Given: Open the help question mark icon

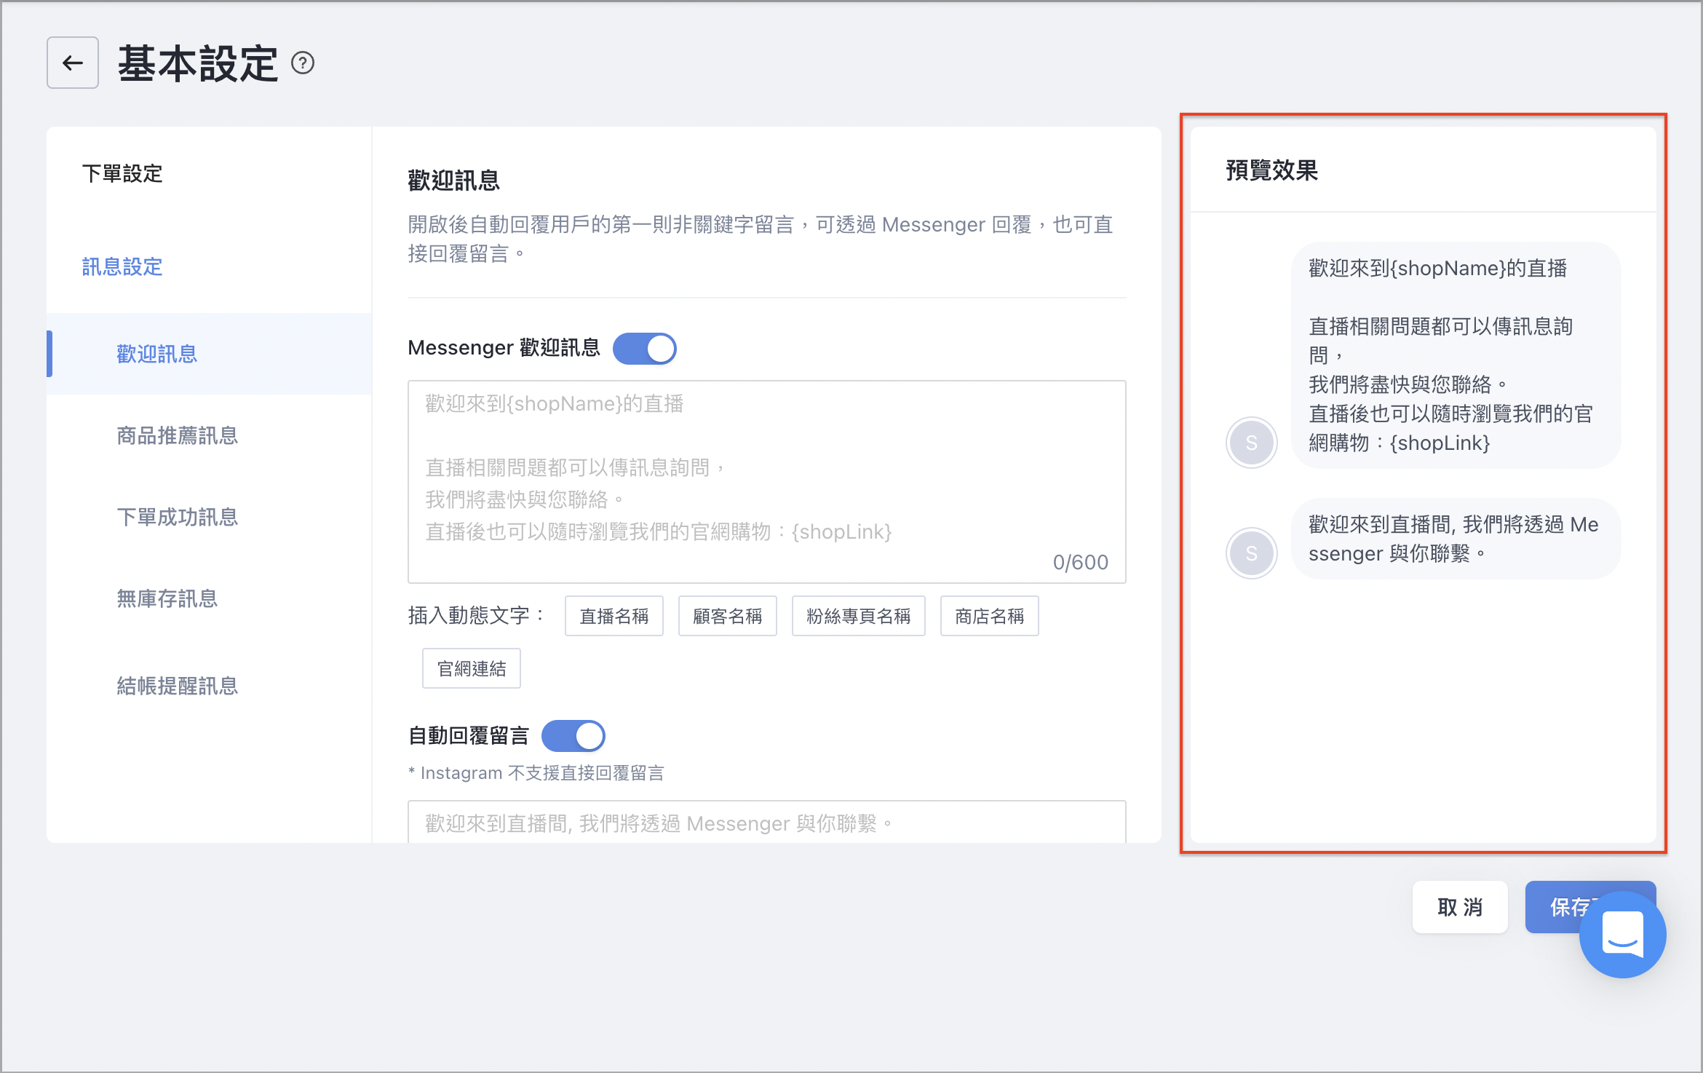Looking at the screenshot, I should point(303,63).
